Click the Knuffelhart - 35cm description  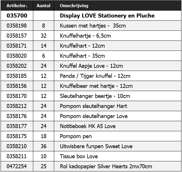coord(82,56)
